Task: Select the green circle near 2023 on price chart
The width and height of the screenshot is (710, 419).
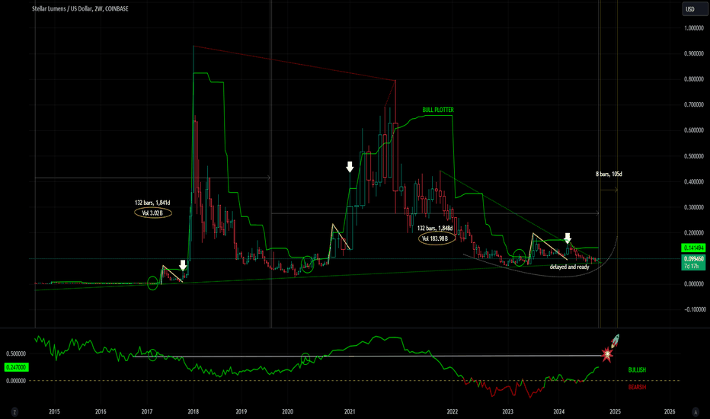Action: 519,257
